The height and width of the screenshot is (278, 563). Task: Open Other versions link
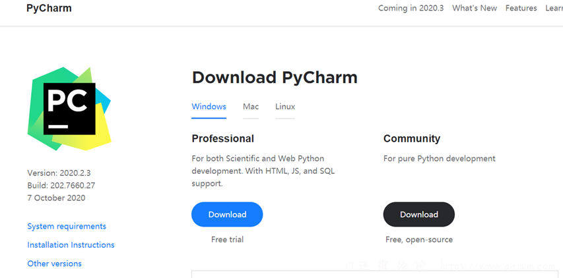[55, 264]
